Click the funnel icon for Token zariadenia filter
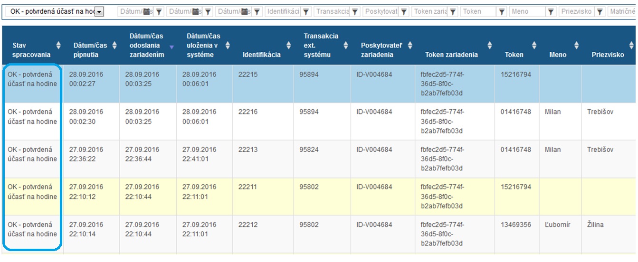The height and width of the screenshot is (262, 638). (453, 12)
